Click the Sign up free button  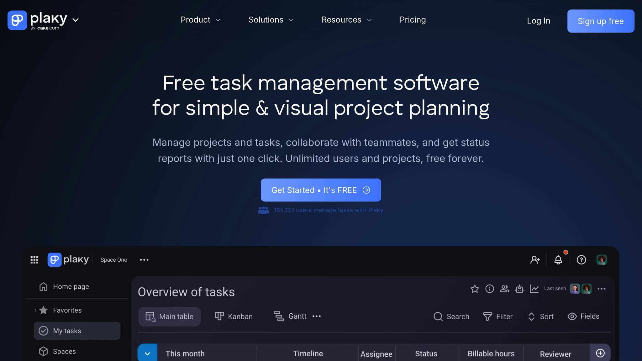[601, 21]
